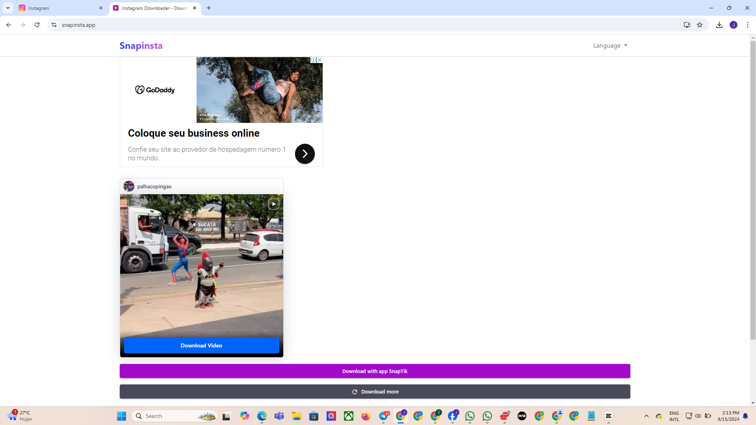This screenshot has height=425, width=756.
Task: Open the Chrome three-dot menu
Action: [748, 25]
